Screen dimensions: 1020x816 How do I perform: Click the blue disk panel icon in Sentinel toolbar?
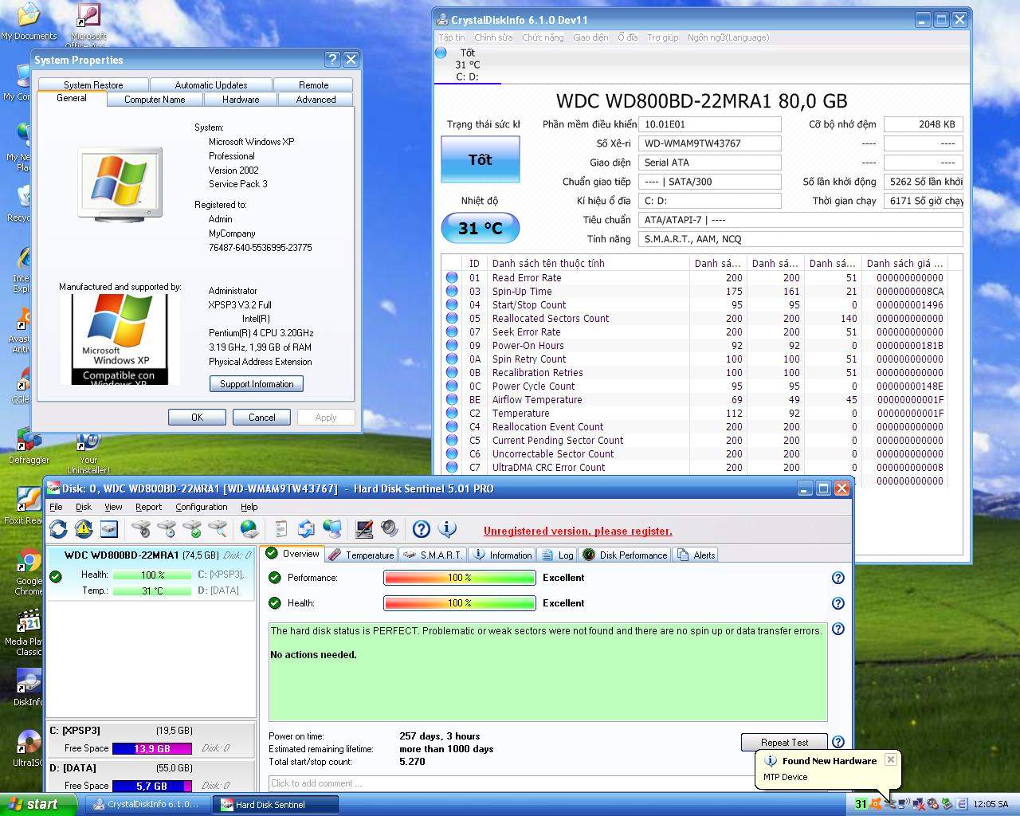(109, 529)
